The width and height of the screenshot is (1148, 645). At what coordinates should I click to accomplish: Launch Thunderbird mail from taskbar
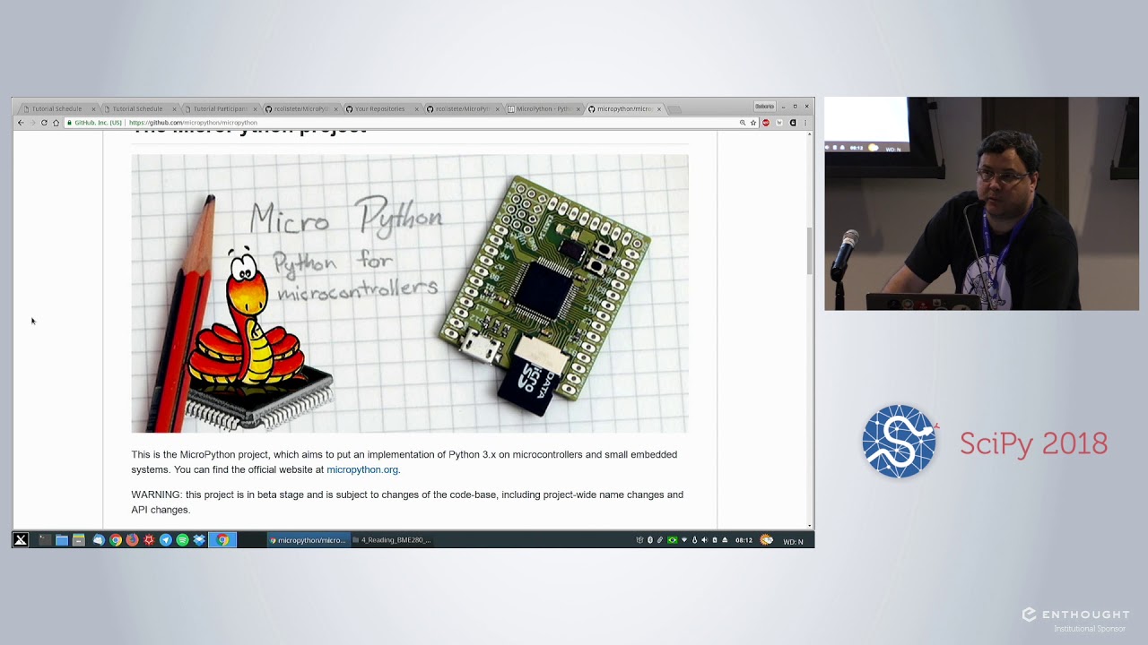[x=99, y=540]
